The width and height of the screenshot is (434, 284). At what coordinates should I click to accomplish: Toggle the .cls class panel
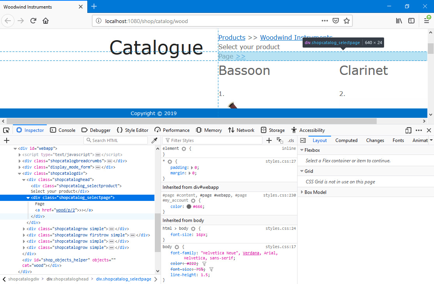(x=291, y=140)
